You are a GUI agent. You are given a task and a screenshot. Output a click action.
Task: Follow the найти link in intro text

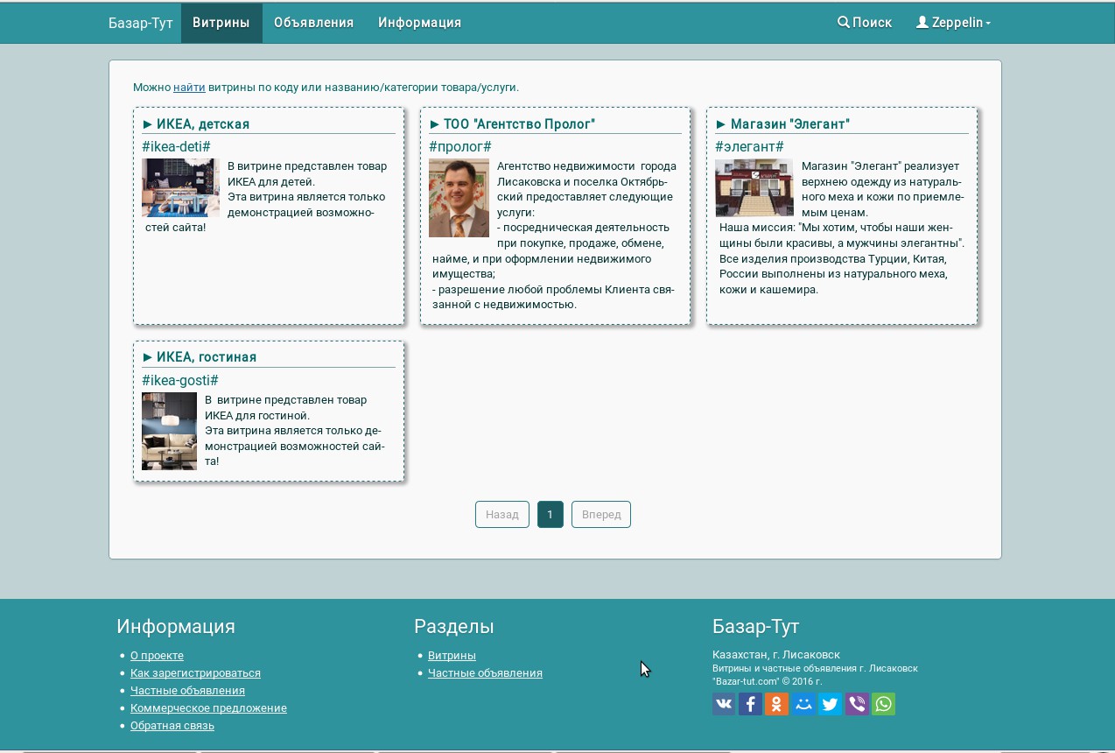(x=189, y=88)
